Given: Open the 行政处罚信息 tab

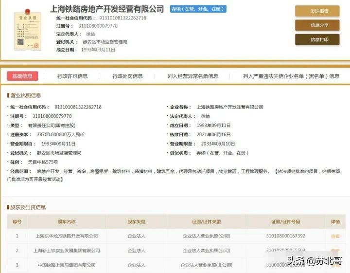Looking at the screenshot, I should click(x=127, y=76).
